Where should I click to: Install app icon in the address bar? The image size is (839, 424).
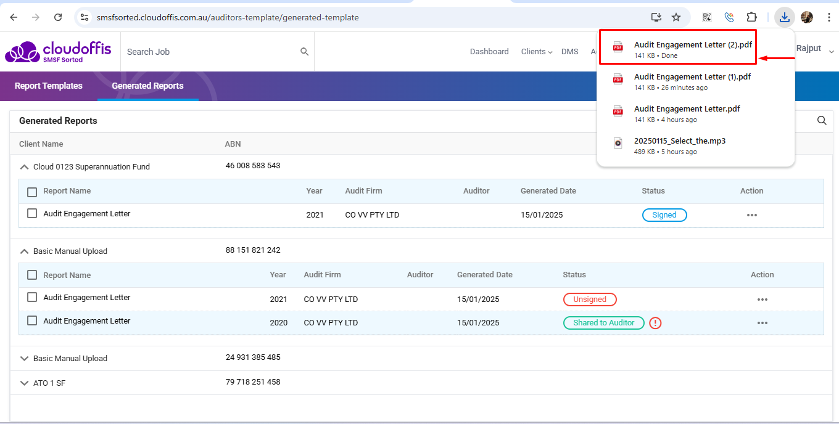tap(656, 17)
